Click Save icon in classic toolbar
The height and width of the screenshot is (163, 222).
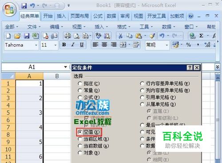[x=27, y=36]
